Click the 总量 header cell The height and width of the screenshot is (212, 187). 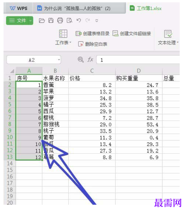tap(171, 78)
